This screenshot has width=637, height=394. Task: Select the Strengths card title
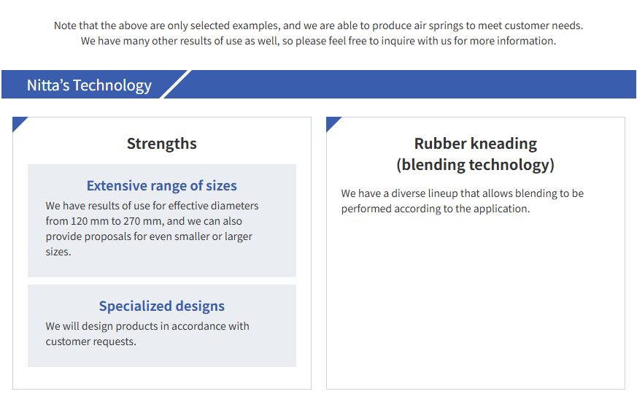pyautogui.click(x=161, y=144)
